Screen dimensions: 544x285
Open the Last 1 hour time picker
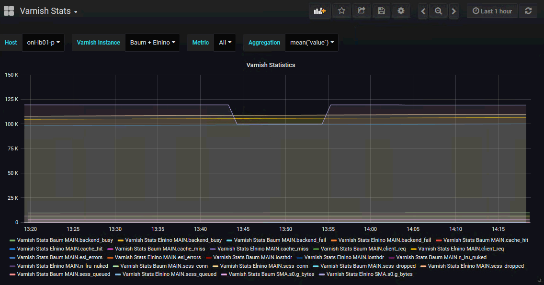(x=492, y=11)
